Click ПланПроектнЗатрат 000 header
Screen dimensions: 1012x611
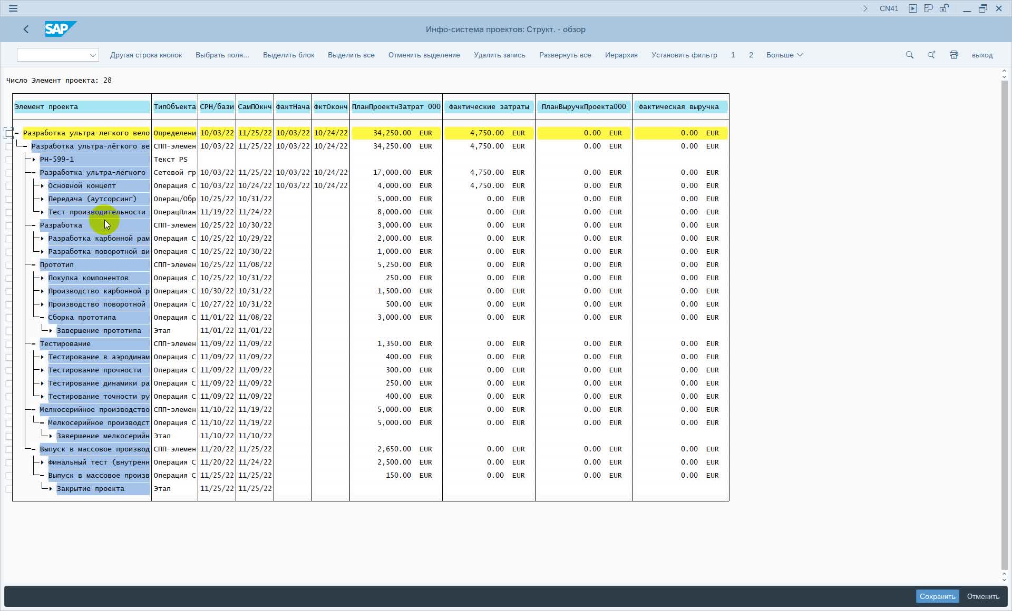[396, 106]
